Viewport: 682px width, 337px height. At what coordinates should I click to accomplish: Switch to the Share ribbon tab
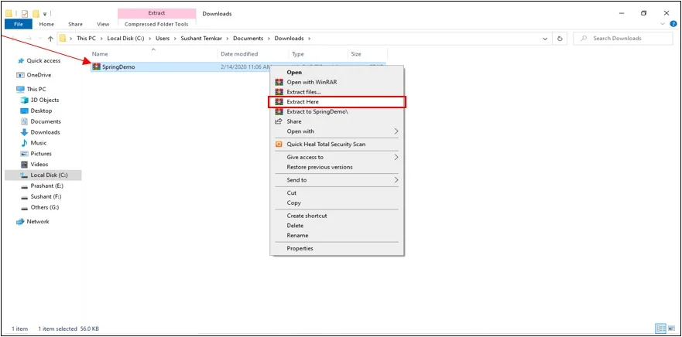tap(75, 24)
